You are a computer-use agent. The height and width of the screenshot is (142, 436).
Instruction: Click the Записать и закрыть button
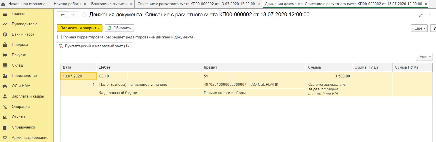80,28
